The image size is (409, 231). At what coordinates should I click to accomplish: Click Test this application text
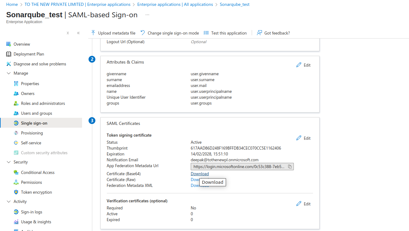tap(229, 33)
